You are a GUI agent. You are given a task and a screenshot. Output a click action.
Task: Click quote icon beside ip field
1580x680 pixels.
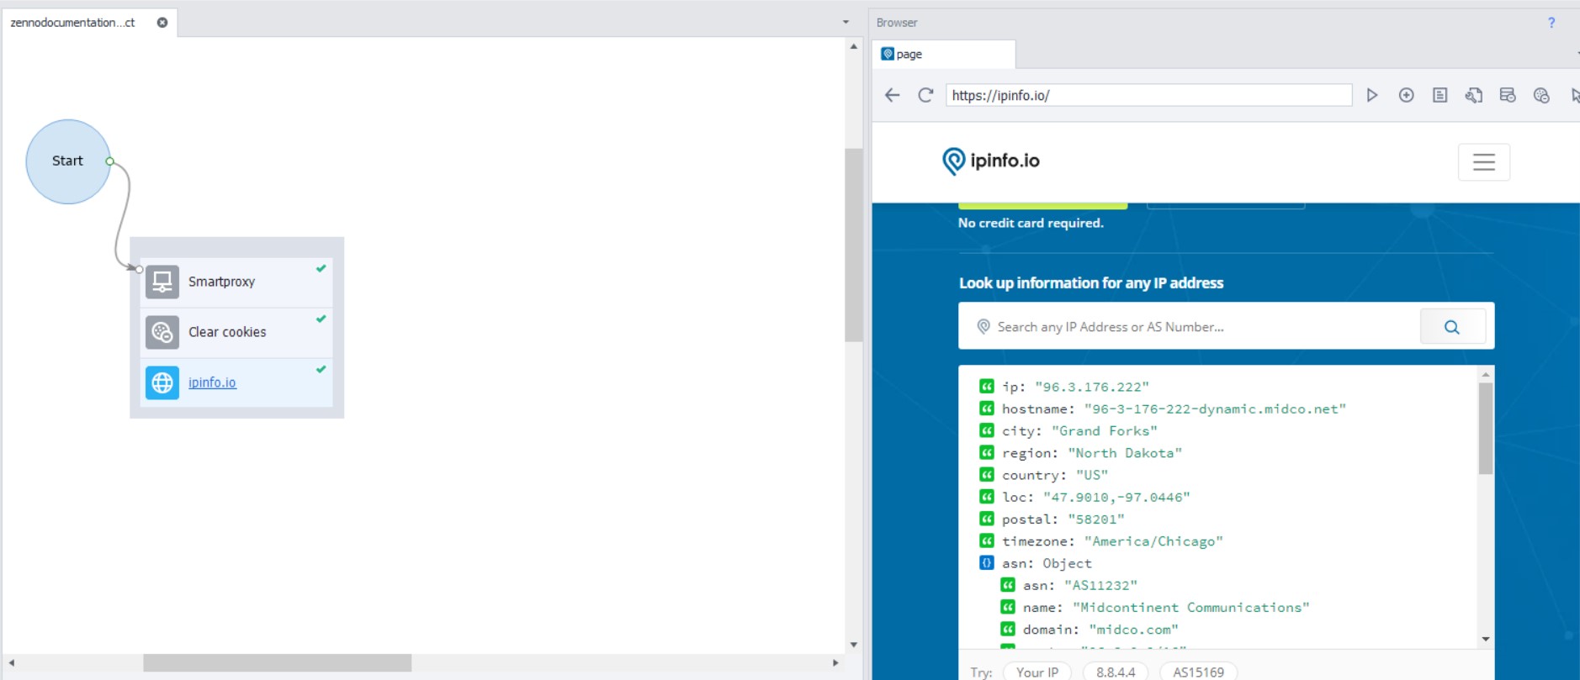click(x=987, y=387)
